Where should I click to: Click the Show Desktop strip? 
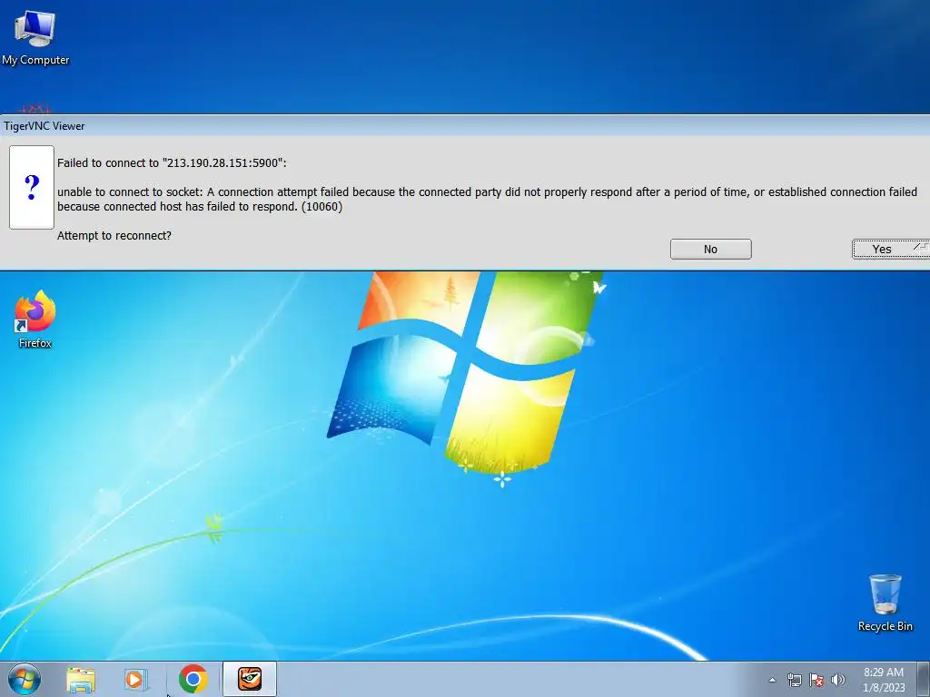pyautogui.click(x=924, y=679)
